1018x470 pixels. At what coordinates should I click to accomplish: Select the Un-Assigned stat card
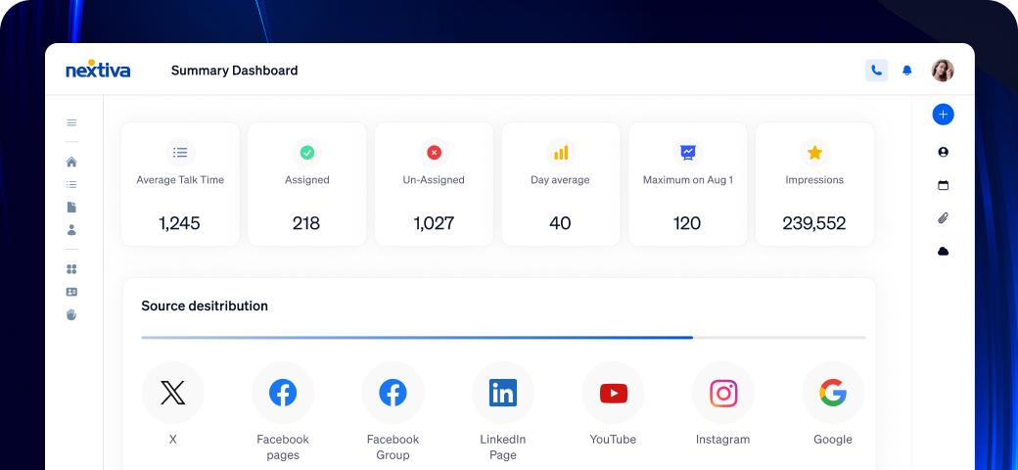pos(434,184)
